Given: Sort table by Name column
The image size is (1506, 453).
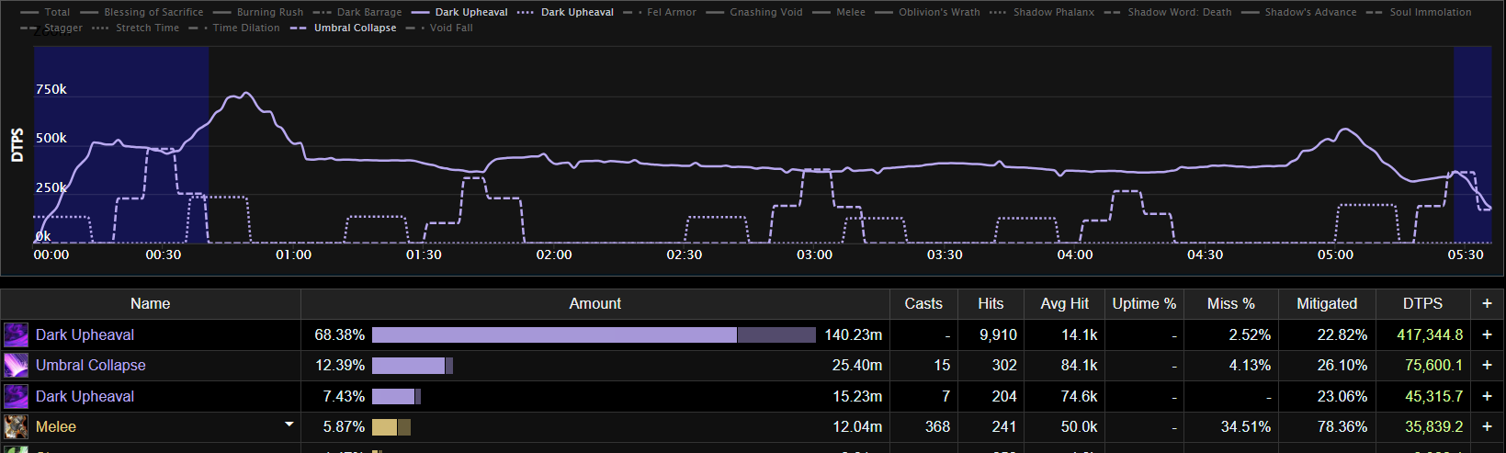Looking at the screenshot, I should point(150,304).
